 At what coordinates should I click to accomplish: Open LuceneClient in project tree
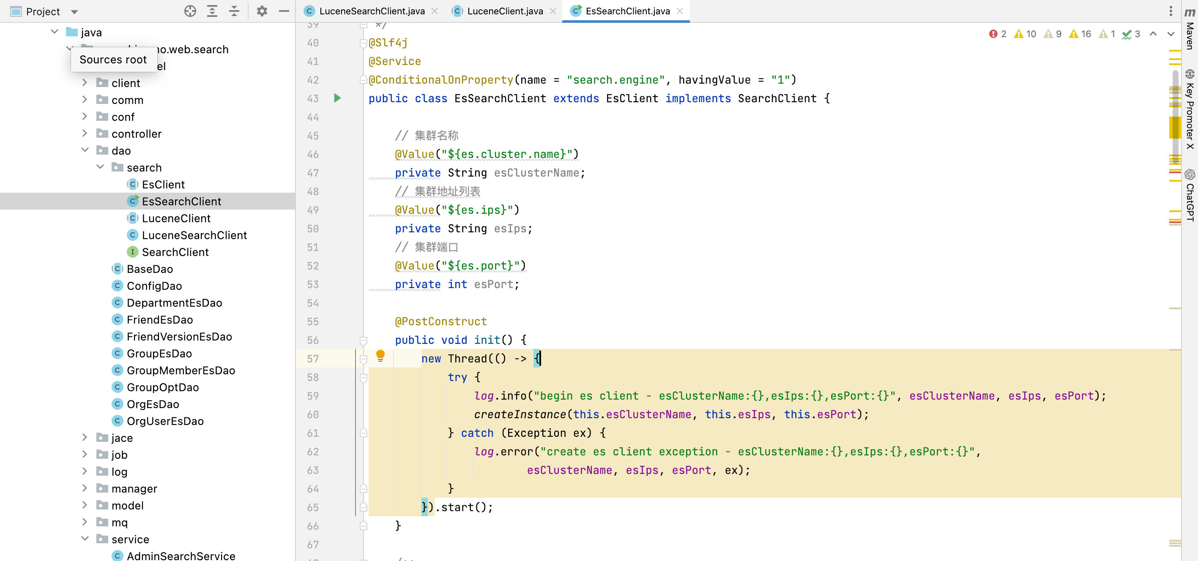(176, 218)
